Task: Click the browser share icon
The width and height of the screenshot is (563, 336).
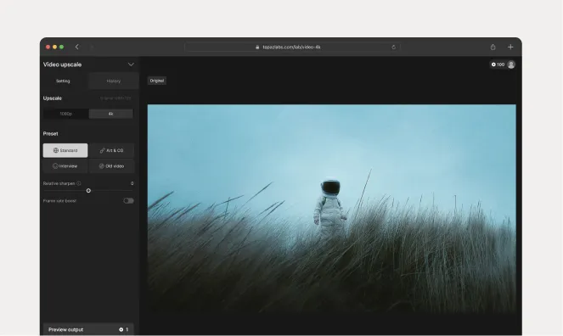Action: (493, 47)
